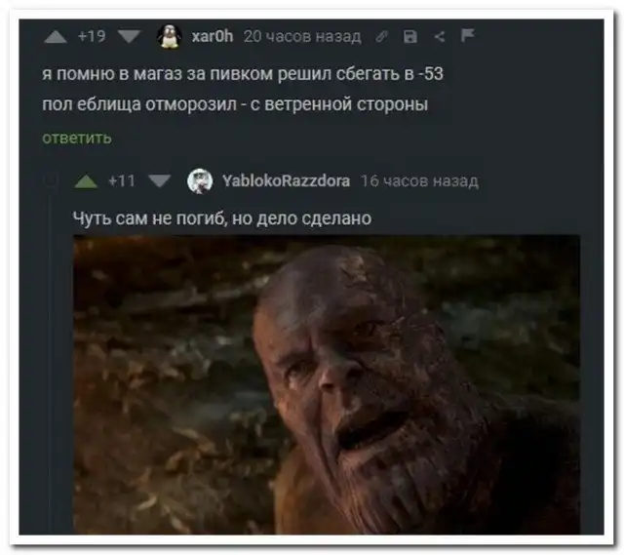Open the '16 часов назад' timestamp permalink
This screenshot has width=624, height=555.
point(419,181)
